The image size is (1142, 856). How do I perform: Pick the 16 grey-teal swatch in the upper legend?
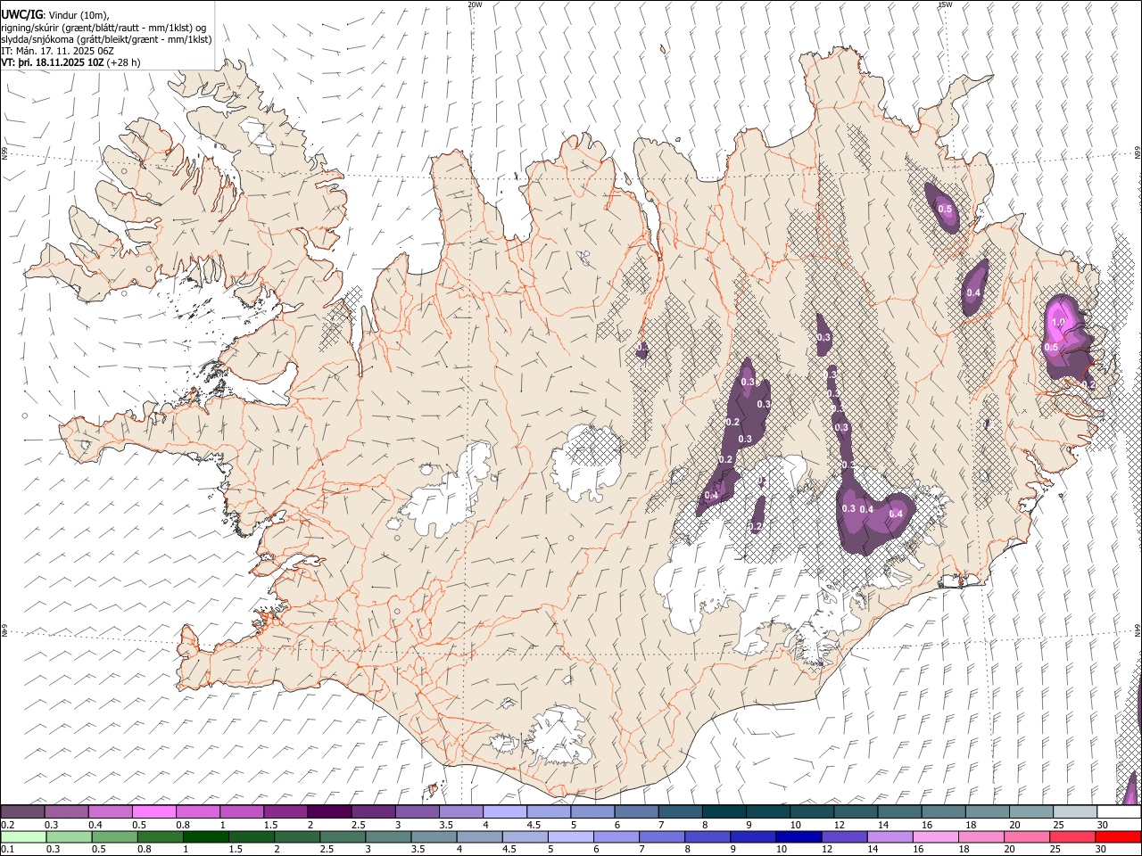point(943,811)
